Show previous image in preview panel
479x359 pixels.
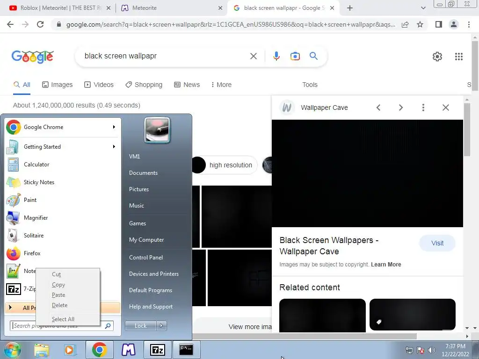[378, 108]
